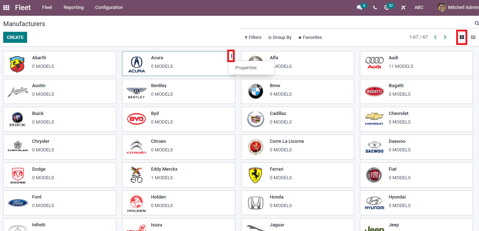Click the Ford oval logo
Image resolution: width=479 pixels, height=231 pixels.
(18, 203)
